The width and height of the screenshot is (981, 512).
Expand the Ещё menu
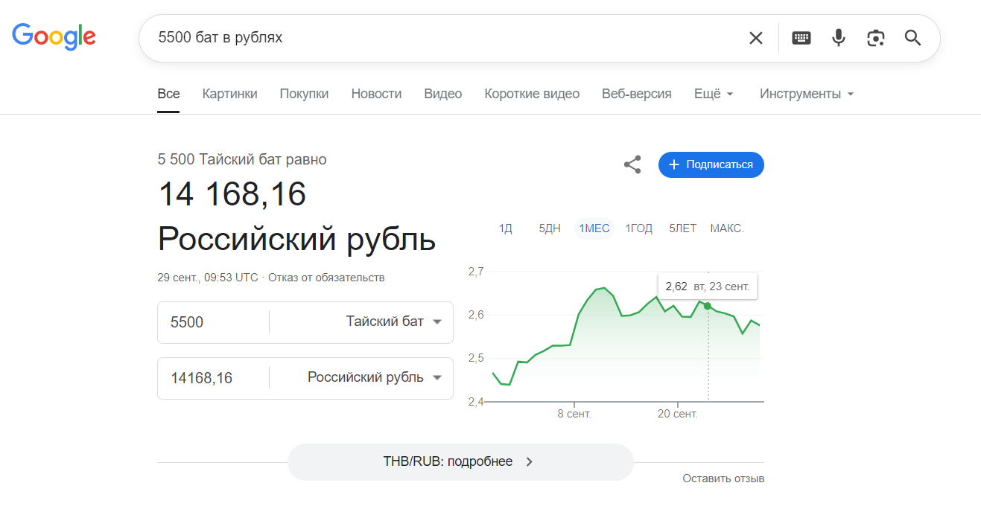(x=714, y=94)
